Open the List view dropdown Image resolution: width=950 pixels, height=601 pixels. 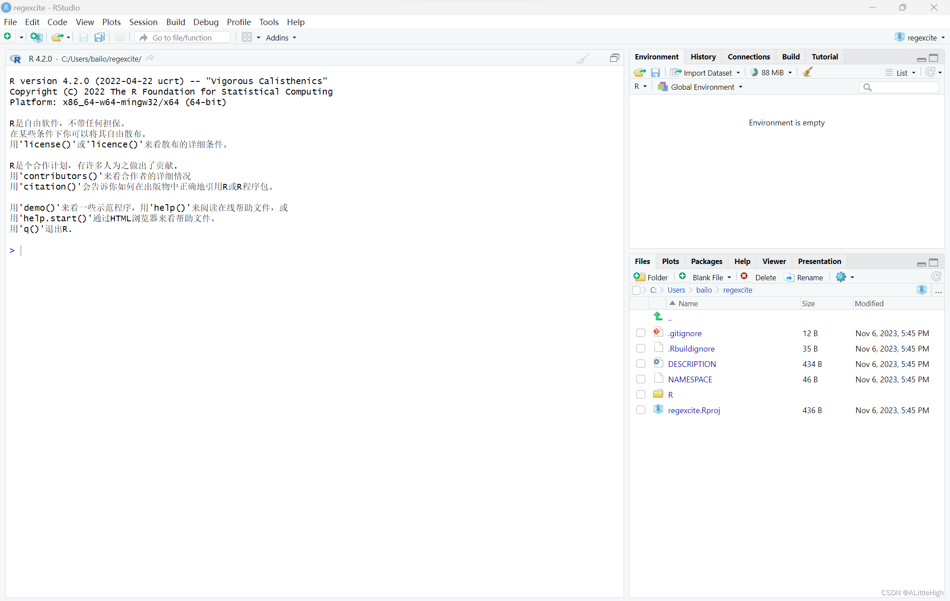901,73
